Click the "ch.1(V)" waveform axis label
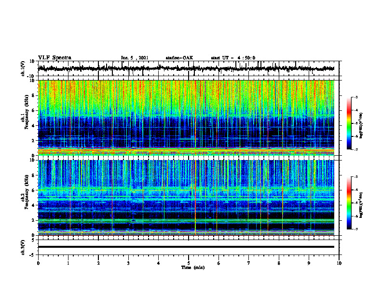Screen dimensions: 382x295 pos(23,68)
